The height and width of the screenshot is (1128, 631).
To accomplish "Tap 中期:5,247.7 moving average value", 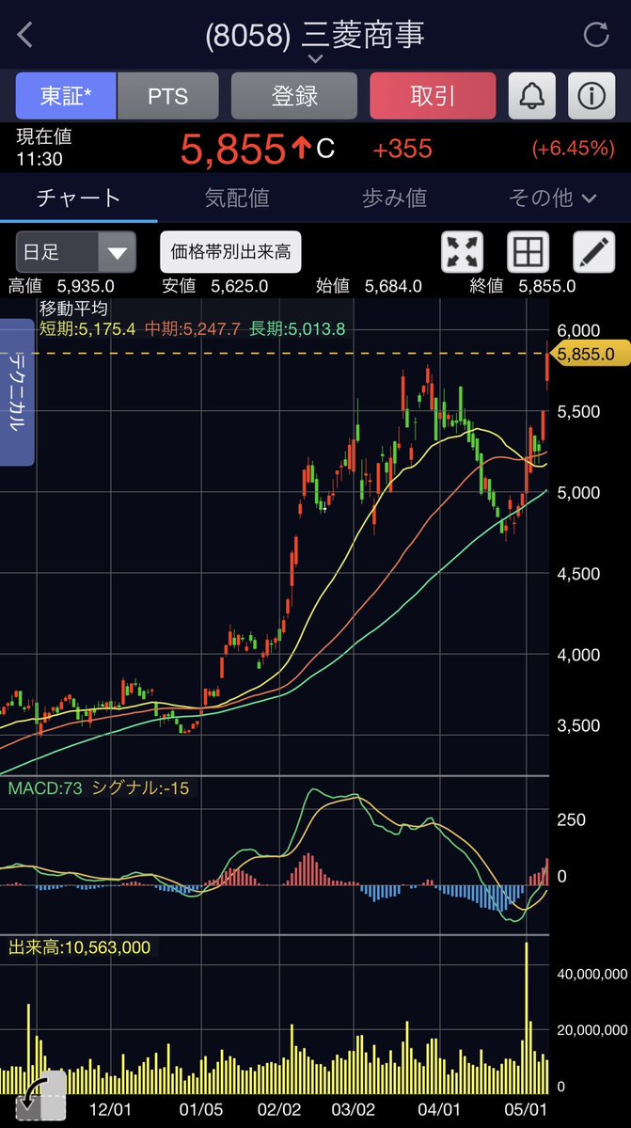I will (193, 329).
